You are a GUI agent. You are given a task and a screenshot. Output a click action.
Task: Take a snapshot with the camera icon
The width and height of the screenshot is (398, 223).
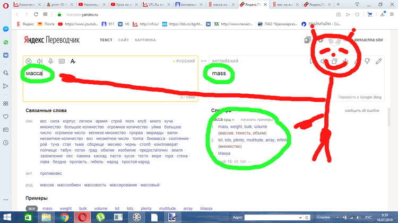[339, 14]
